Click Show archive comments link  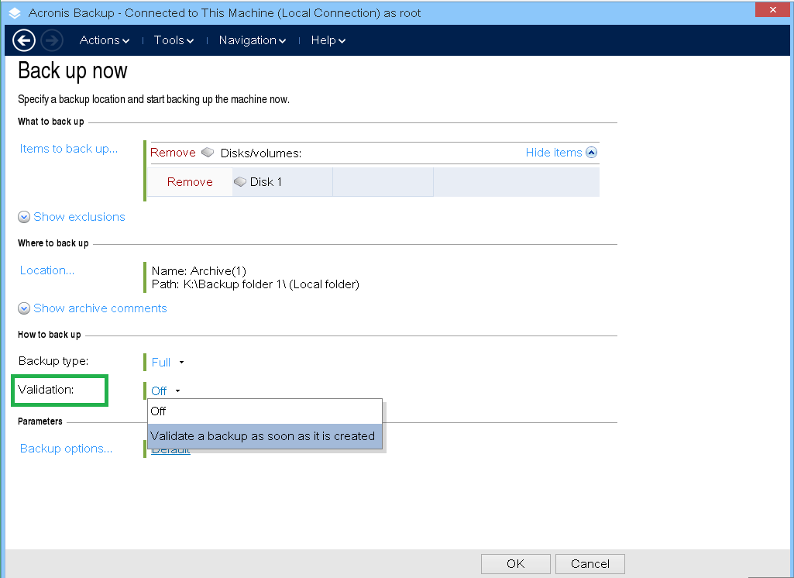[100, 308]
